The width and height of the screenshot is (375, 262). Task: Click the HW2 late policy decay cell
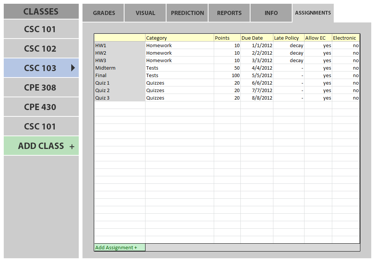289,53
